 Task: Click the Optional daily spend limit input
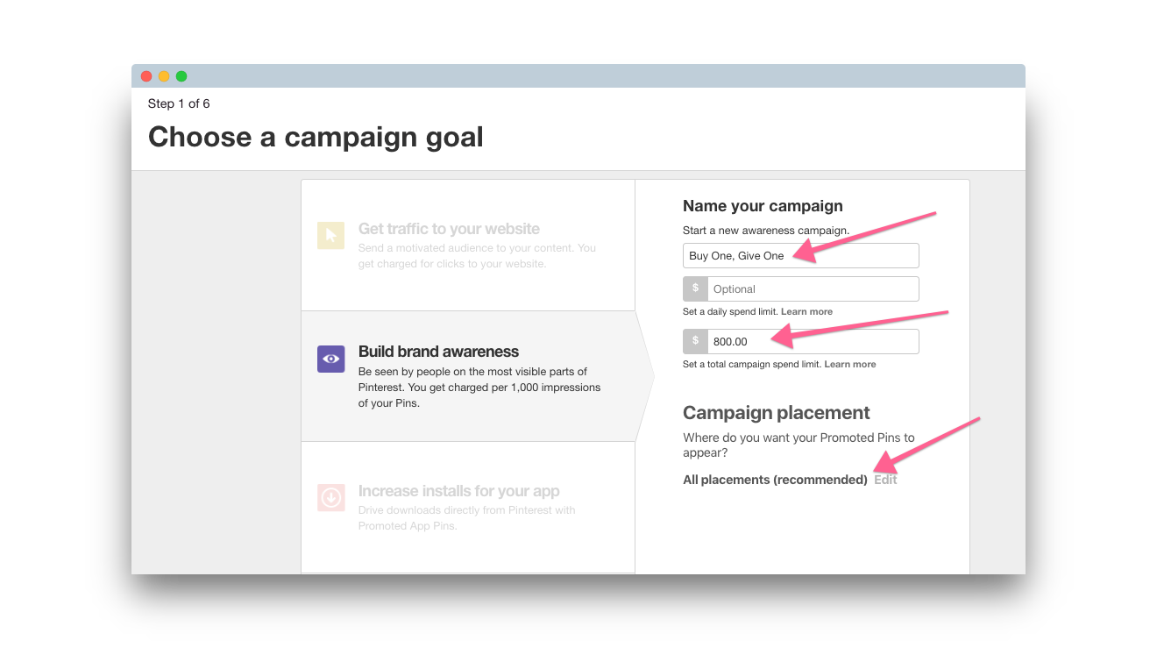[x=813, y=289]
